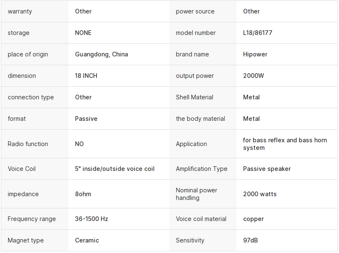Click the '18 INCH' dimension value
Screen dimensions: 339x253
click(86, 76)
